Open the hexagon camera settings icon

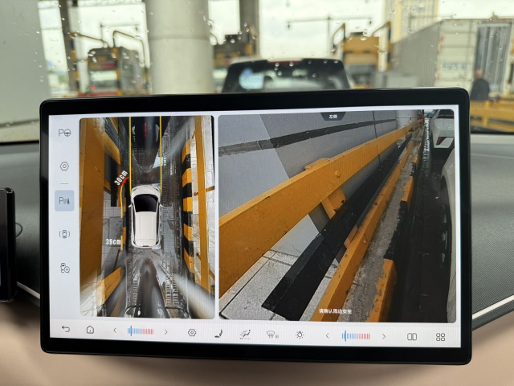[x=64, y=166]
